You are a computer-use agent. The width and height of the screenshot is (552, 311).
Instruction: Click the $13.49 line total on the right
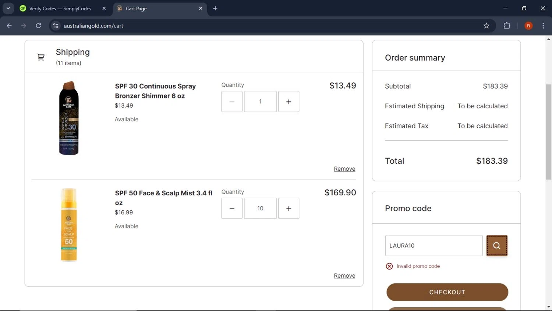[x=343, y=86]
